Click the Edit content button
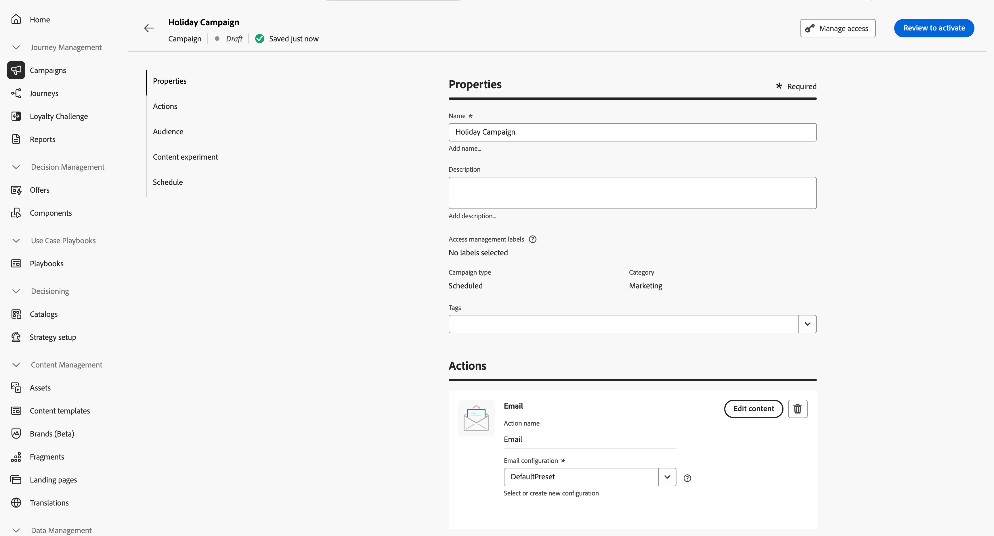 753,409
